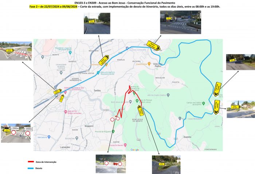Click the Google logo on the map
255x174 pixels.
[x=134, y=150]
